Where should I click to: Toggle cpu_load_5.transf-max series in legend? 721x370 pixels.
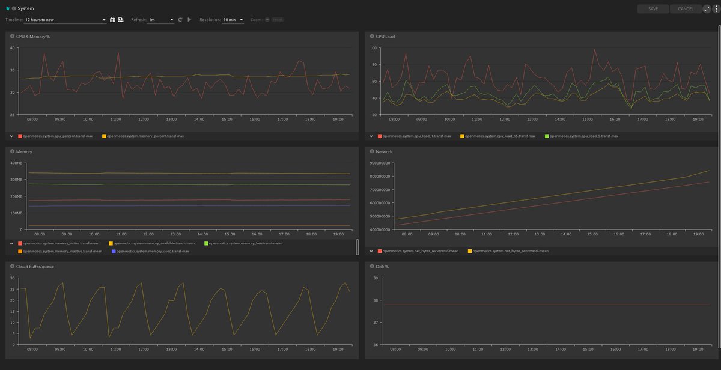(581, 136)
